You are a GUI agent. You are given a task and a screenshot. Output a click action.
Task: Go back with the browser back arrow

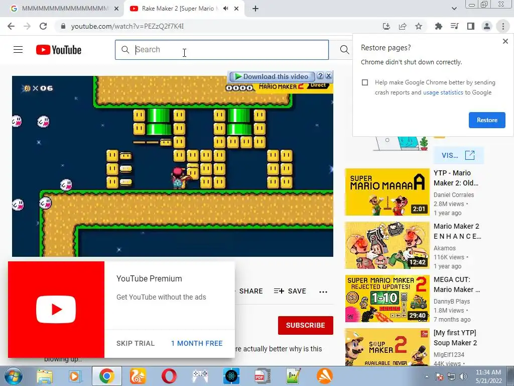pos(11,26)
